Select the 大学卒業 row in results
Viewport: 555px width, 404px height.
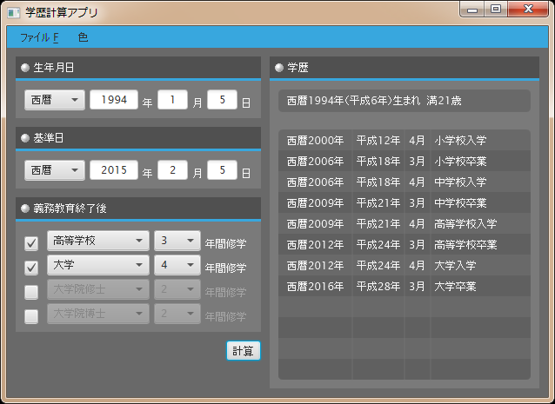point(405,286)
